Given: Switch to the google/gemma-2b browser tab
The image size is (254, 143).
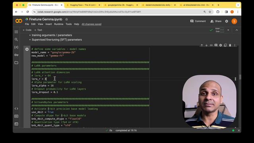Looking at the screenshot, I should pos(121,5).
